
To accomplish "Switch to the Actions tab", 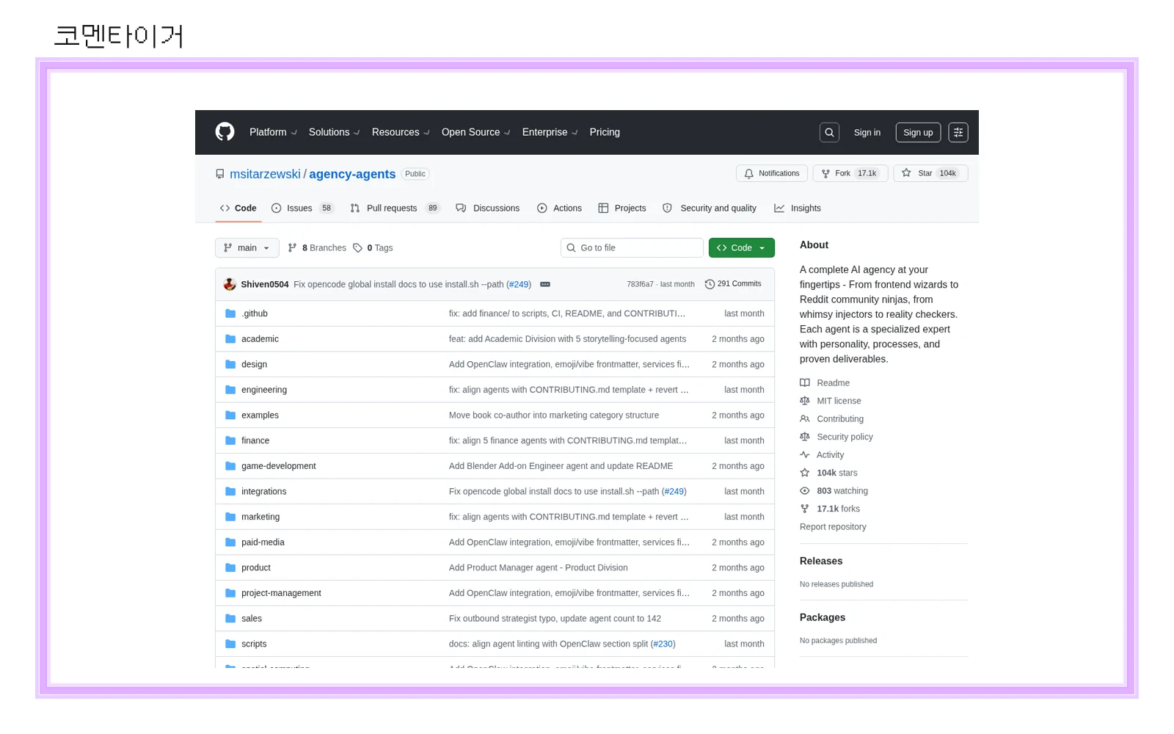I will [x=560, y=208].
